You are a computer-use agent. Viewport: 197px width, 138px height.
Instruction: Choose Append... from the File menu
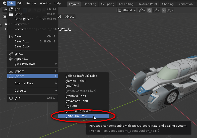(x=33, y=59)
